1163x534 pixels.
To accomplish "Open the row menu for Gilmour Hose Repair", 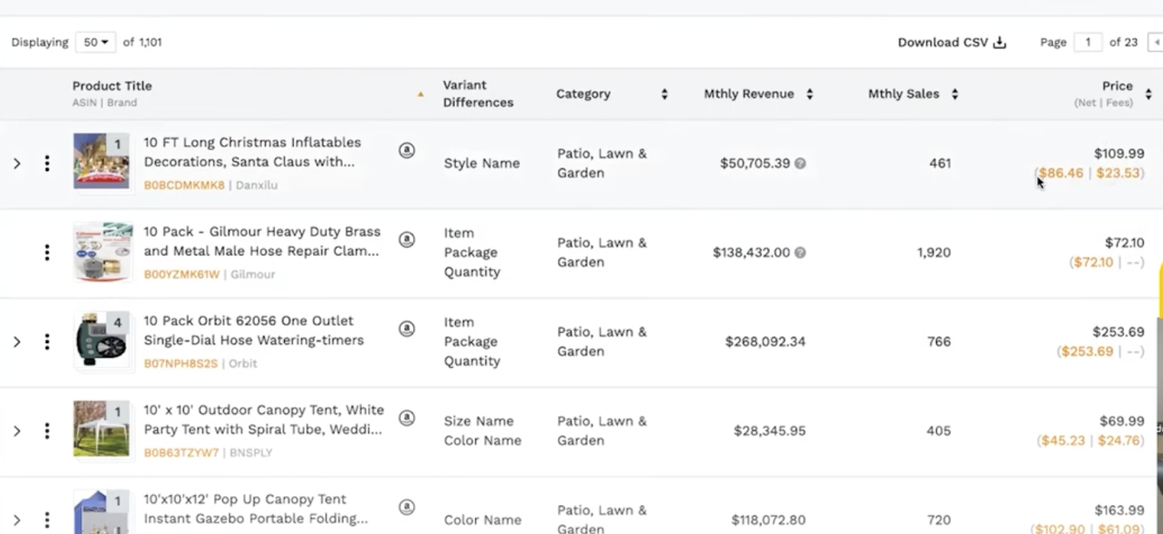I will (47, 252).
